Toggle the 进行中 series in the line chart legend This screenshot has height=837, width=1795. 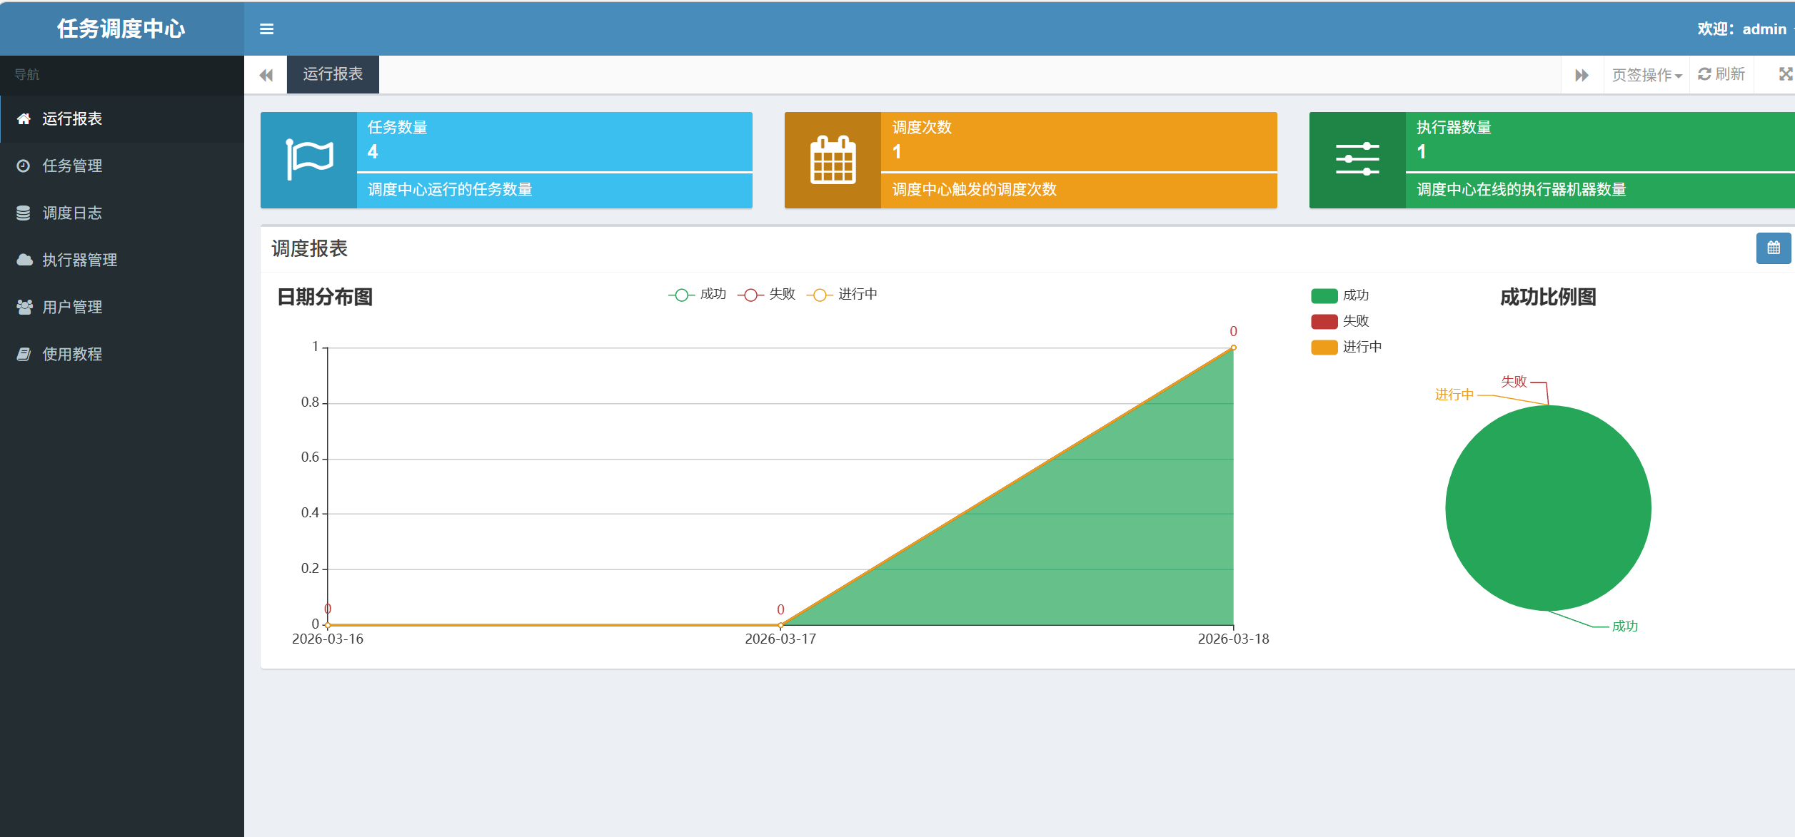click(x=843, y=295)
